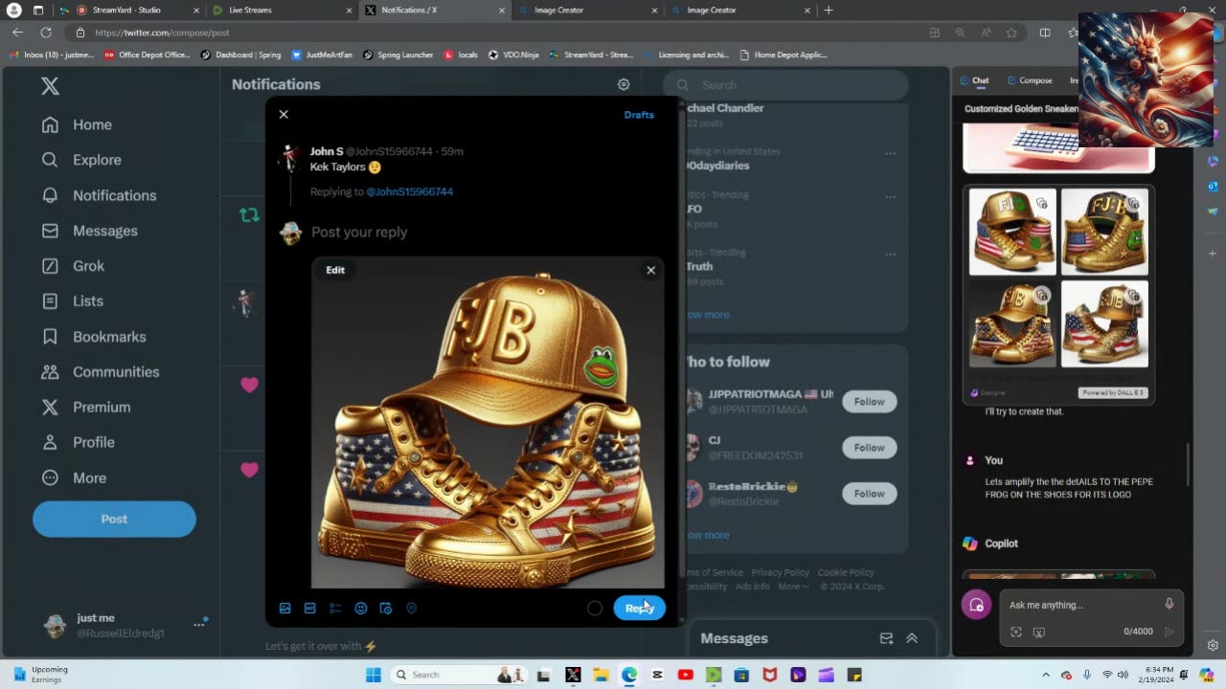Open Profile in X sidebar
This screenshot has width=1226, height=689.
pyautogui.click(x=78, y=442)
